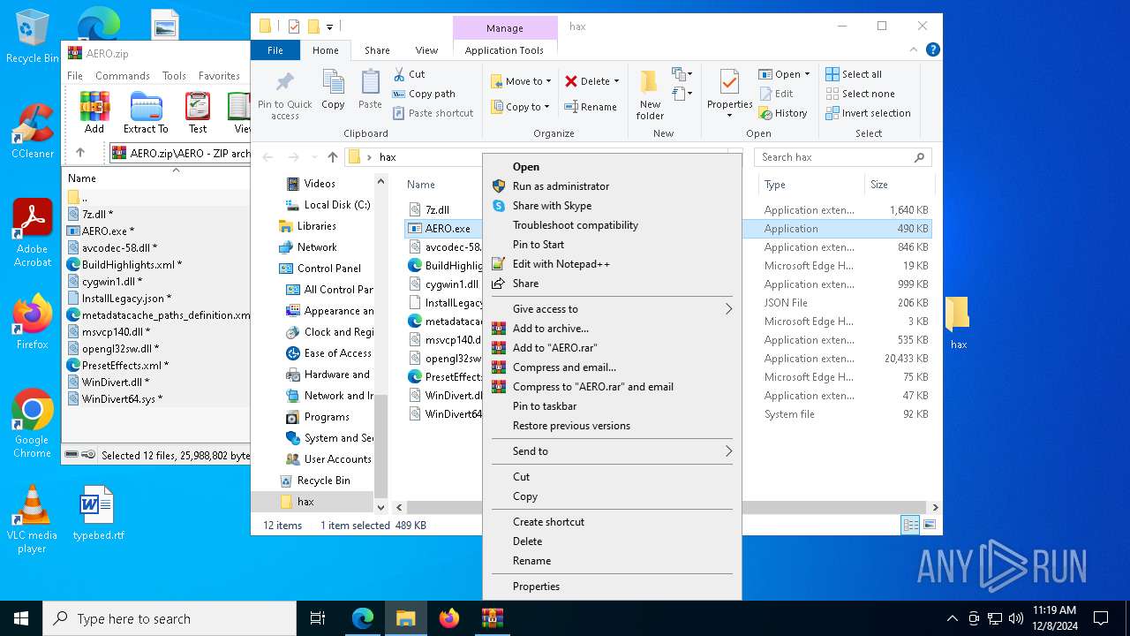1130x636 pixels.
Task: Click Edit in the Open group
Action: coord(776,94)
